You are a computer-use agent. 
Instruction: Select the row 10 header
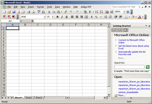pyautogui.click(x=4, y=58)
